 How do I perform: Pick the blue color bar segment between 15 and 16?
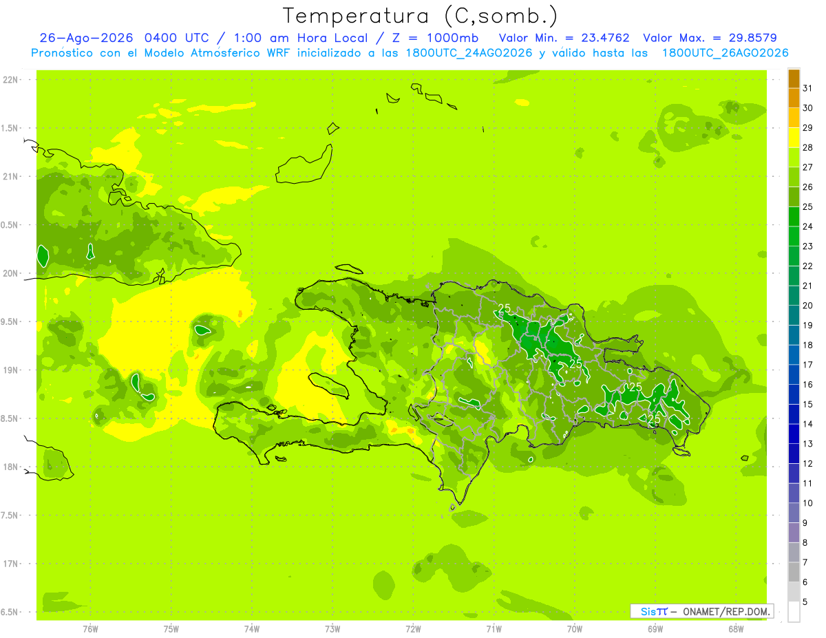[794, 395]
